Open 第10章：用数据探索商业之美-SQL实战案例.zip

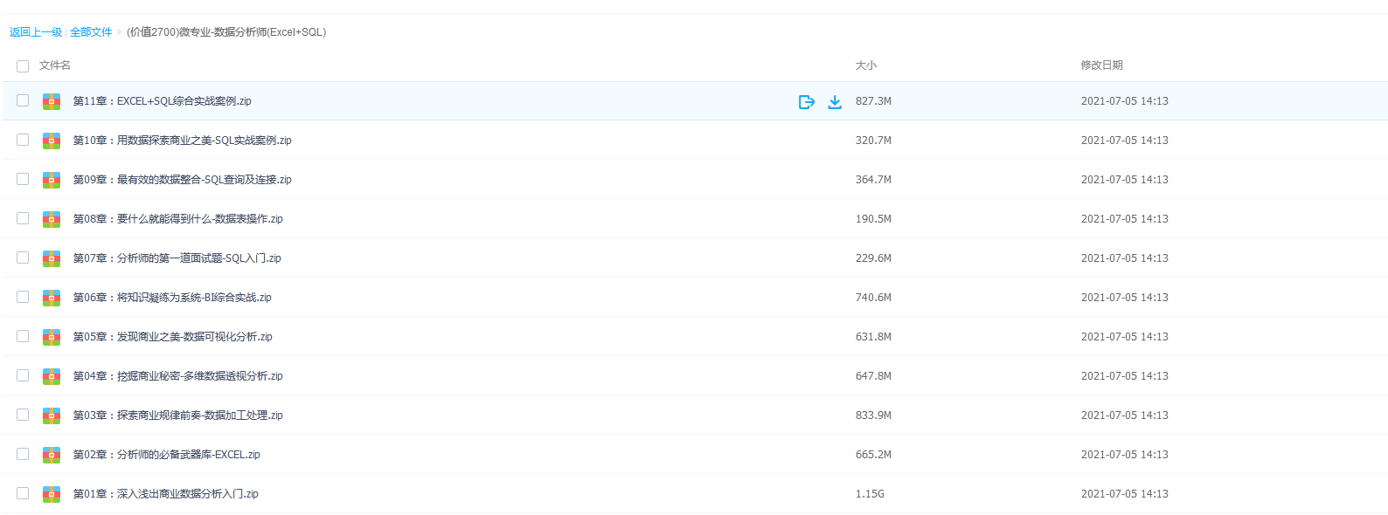coord(183,141)
